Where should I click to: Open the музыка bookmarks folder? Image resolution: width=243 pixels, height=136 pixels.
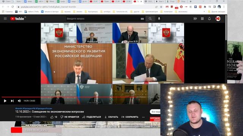[66, 12]
